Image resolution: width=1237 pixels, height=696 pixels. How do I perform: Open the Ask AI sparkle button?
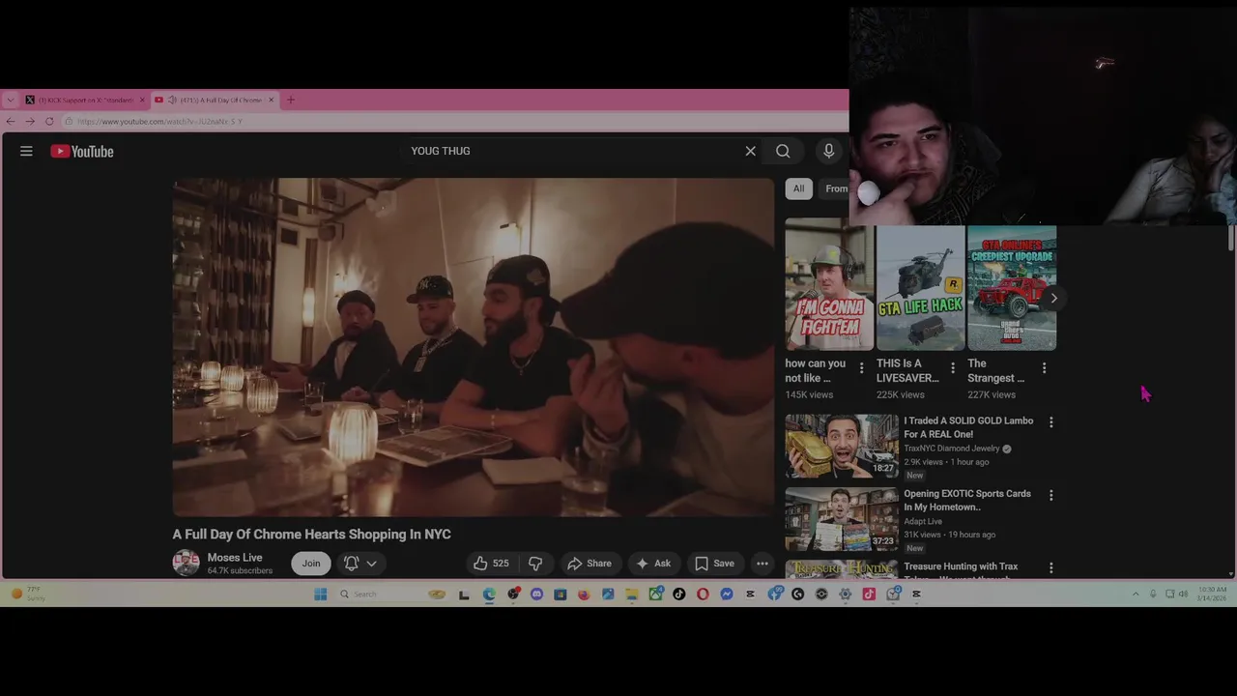click(652, 564)
